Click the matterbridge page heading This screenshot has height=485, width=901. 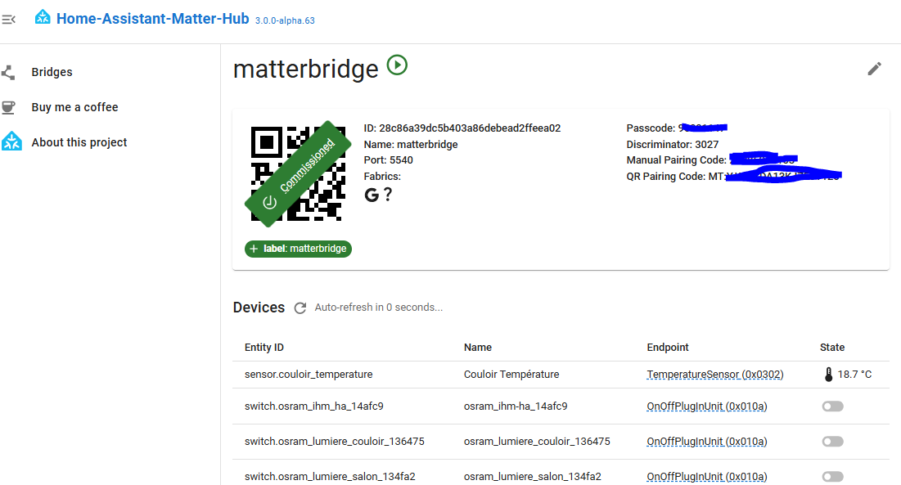tap(306, 70)
